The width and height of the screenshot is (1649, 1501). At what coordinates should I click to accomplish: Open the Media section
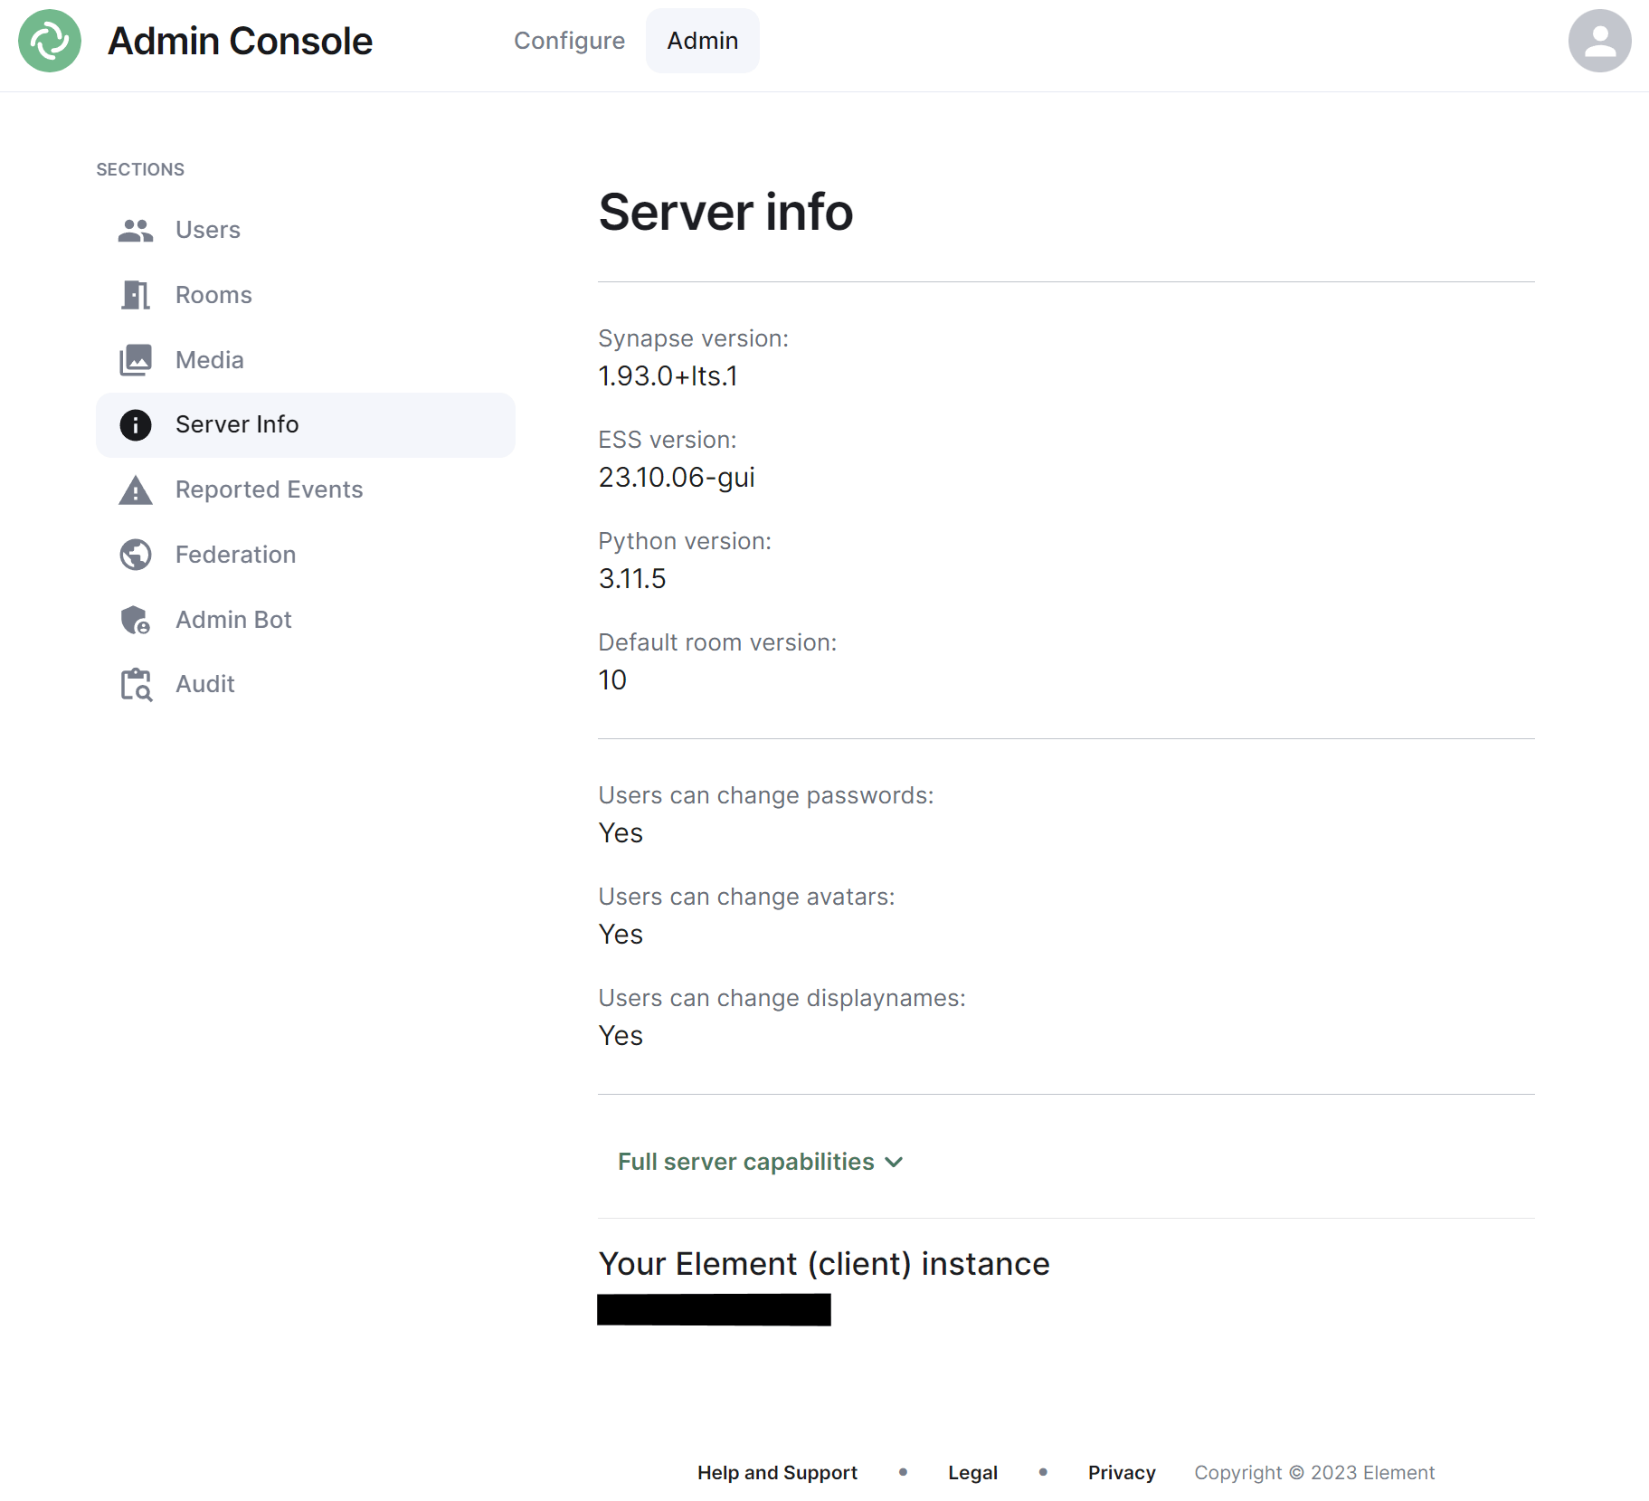[x=306, y=360]
